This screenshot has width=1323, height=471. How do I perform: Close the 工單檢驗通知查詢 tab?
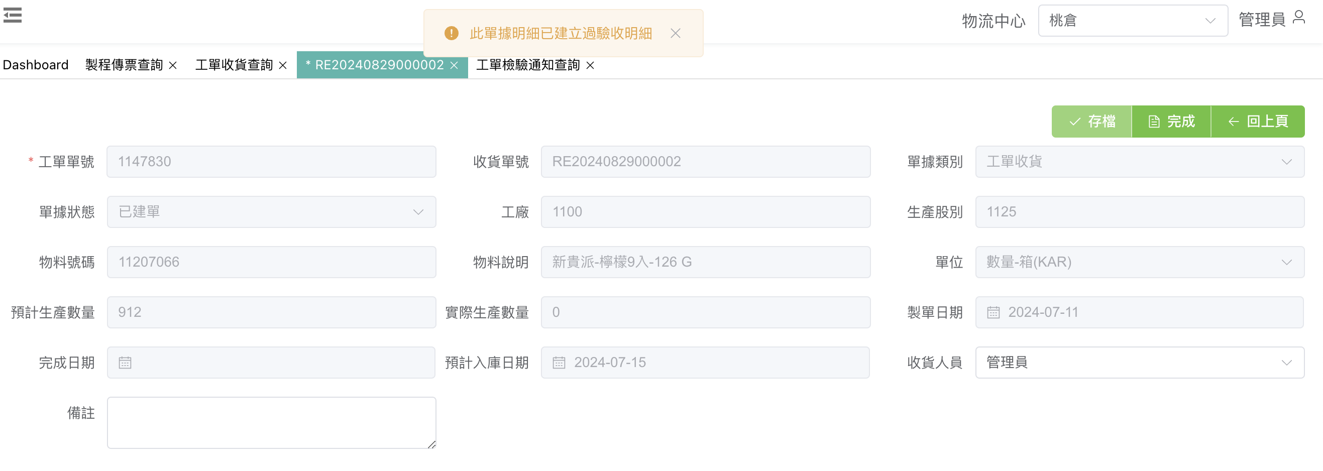tap(590, 65)
